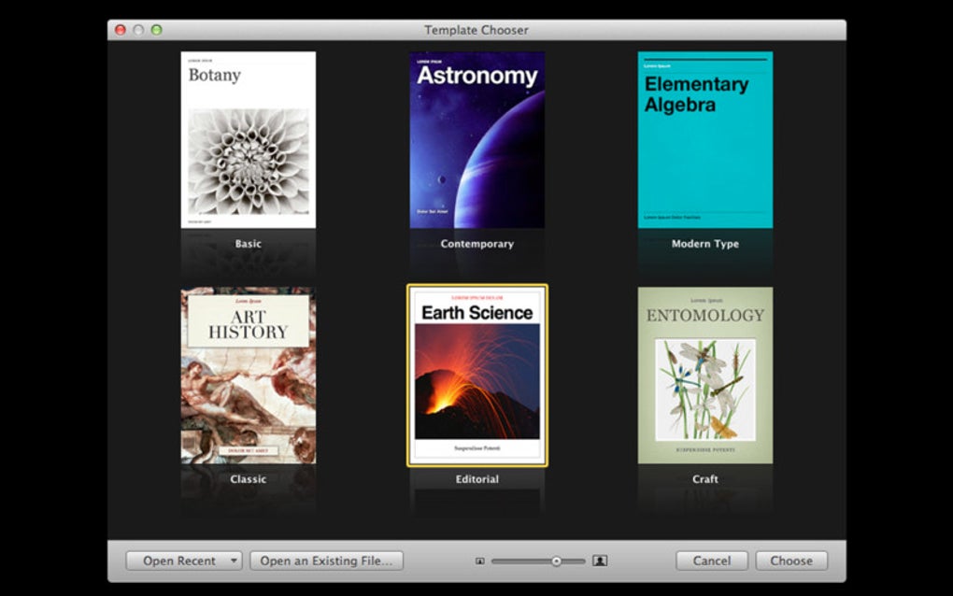Select the Elementary Algebra template cover
Viewport: 953px width, 596px height.
click(705, 140)
